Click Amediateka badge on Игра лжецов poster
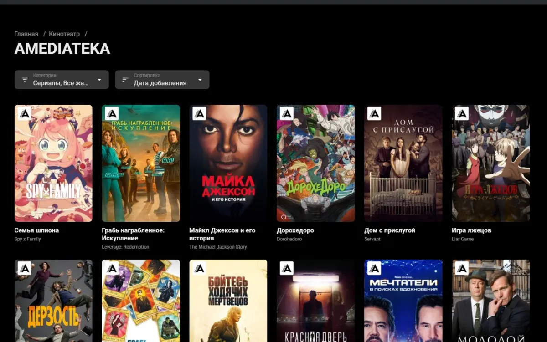 462,113
